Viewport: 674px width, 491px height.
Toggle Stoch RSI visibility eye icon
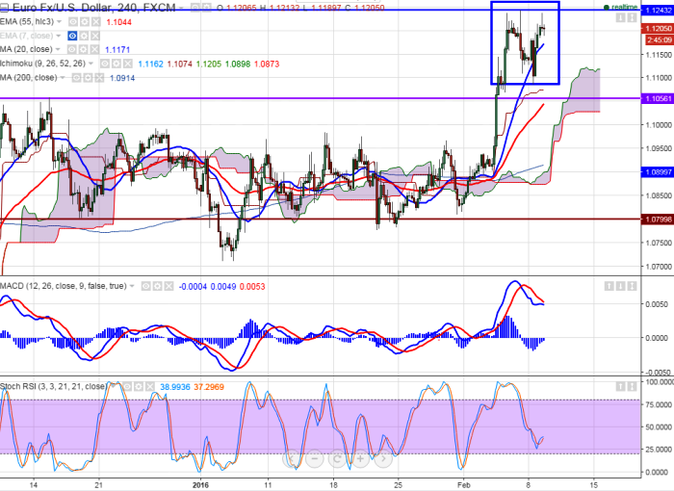pos(127,386)
